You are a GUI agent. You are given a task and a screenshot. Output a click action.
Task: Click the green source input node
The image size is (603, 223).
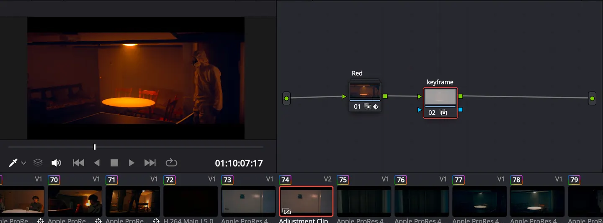[x=286, y=99]
